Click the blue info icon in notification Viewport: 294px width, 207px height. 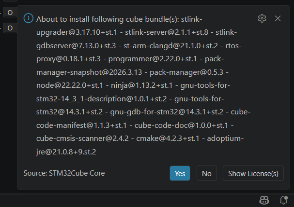click(29, 18)
